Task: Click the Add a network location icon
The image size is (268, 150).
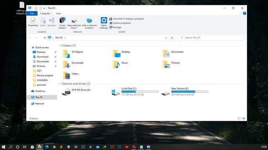Action: [x=89, y=21]
